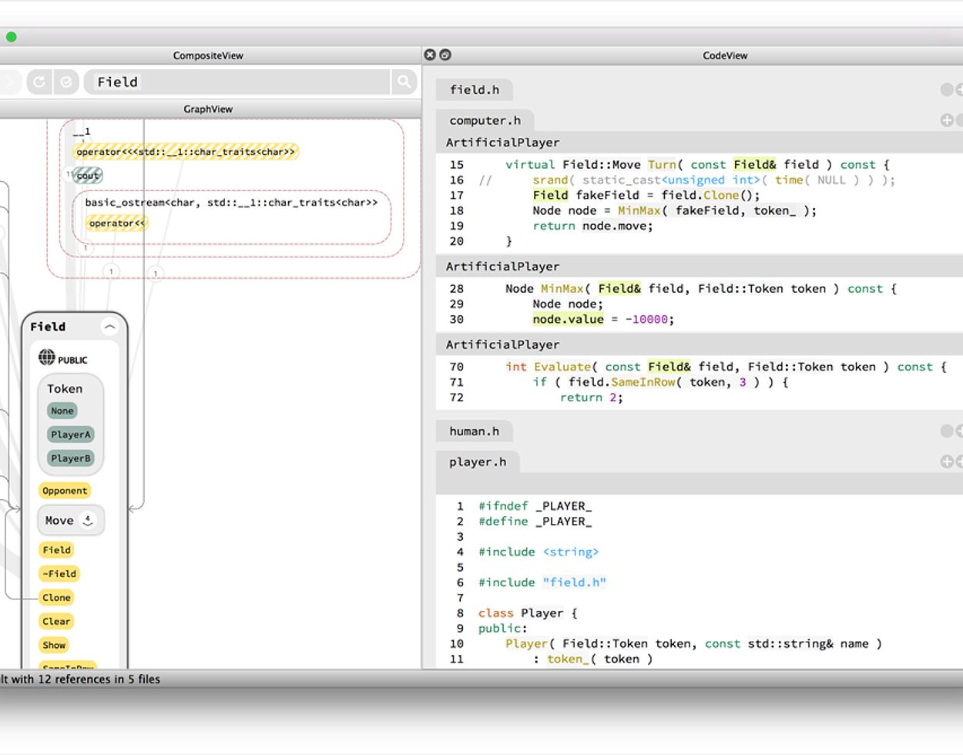
Task: Click the search magnifier icon
Action: click(404, 82)
